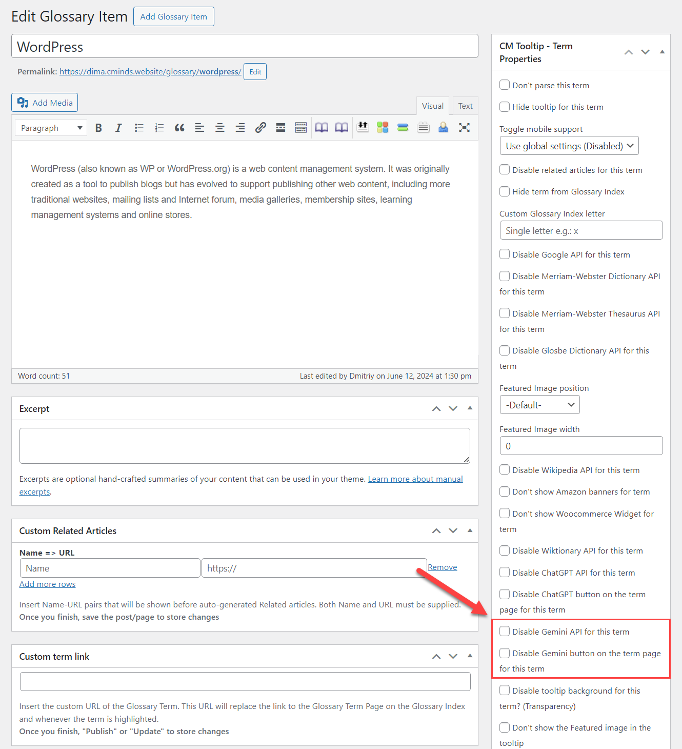The width and height of the screenshot is (682, 749).
Task: Click the Add Glossary Item button
Action: click(174, 16)
